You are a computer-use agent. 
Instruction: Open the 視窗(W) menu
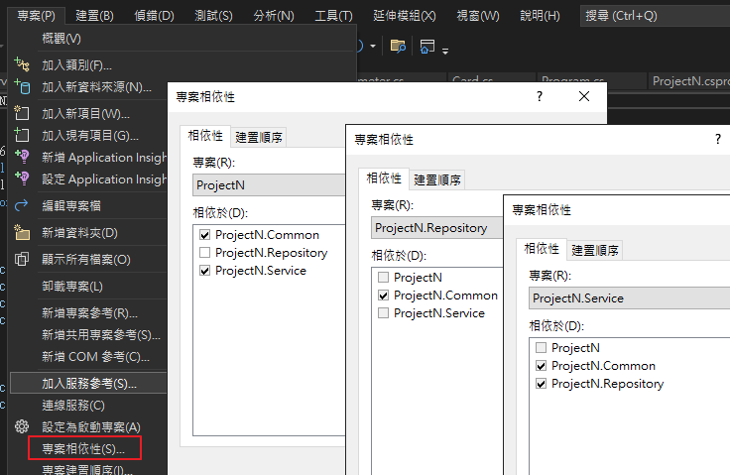[478, 16]
